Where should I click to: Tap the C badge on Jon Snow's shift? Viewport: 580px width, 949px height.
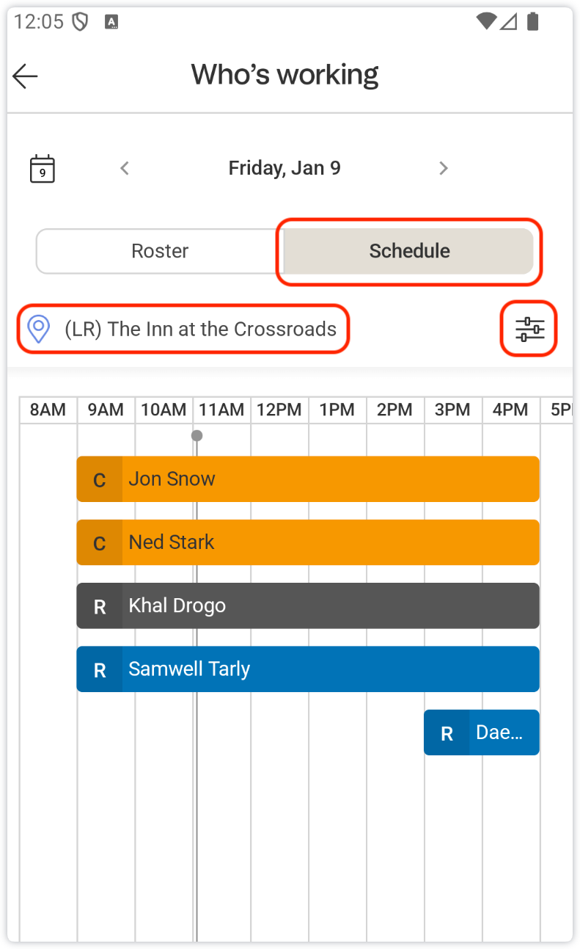coord(100,479)
